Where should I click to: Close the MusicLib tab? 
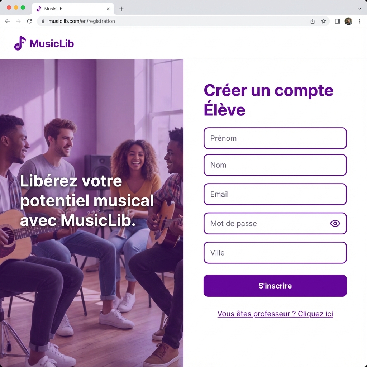click(x=108, y=9)
